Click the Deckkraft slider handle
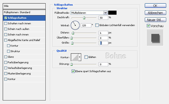This screenshot has width=169, height=104. click(x=84, y=18)
